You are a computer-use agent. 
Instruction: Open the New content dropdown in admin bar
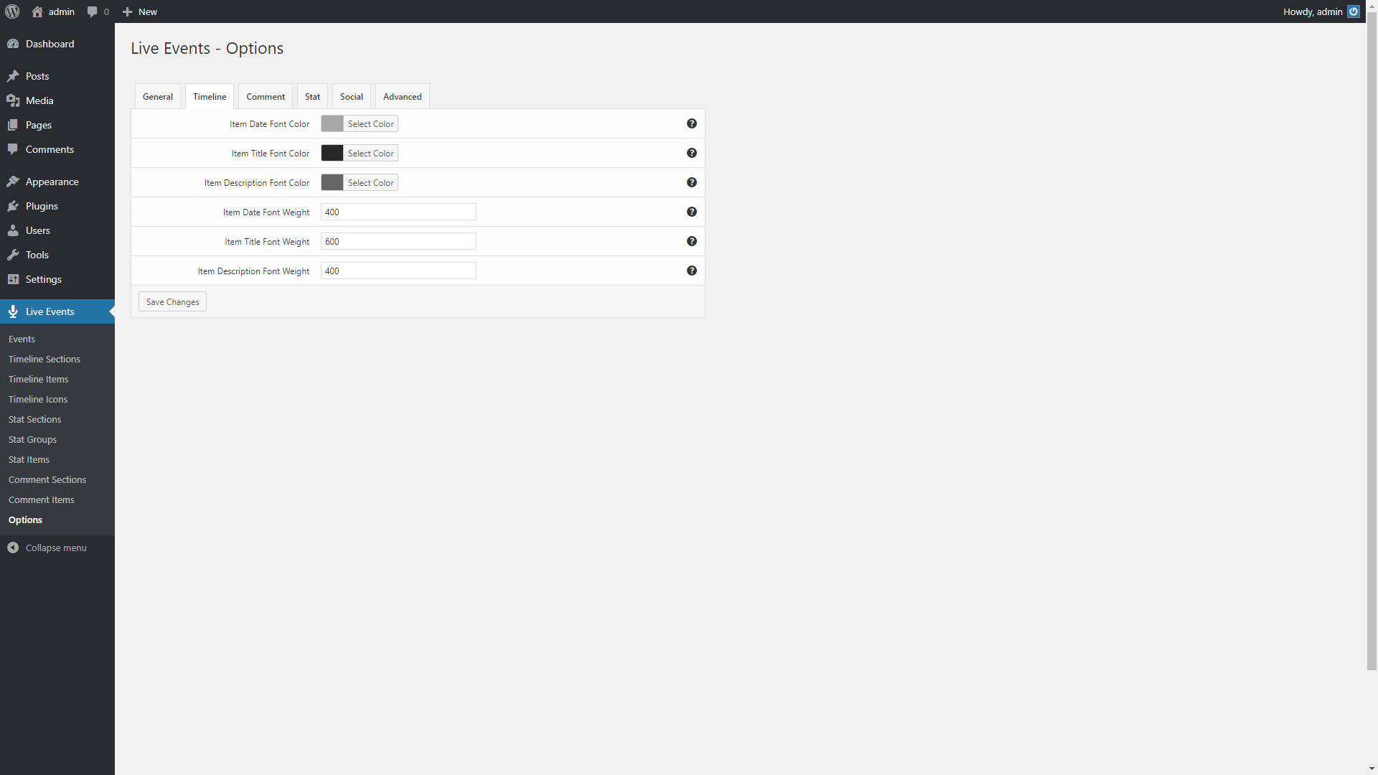(x=140, y=11)
